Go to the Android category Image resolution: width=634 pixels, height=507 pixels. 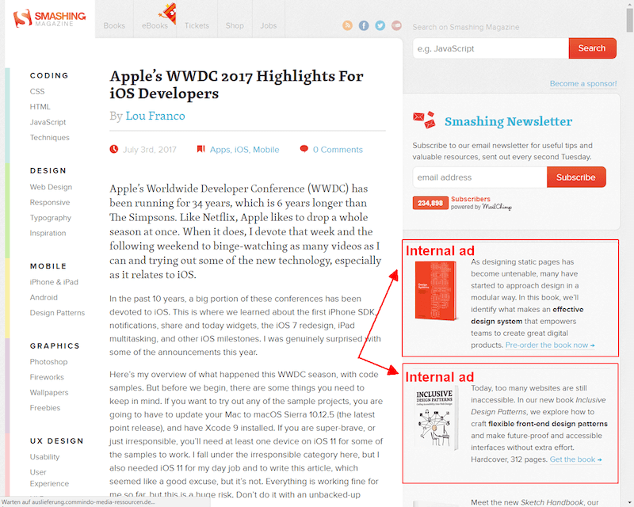(44, 298)
